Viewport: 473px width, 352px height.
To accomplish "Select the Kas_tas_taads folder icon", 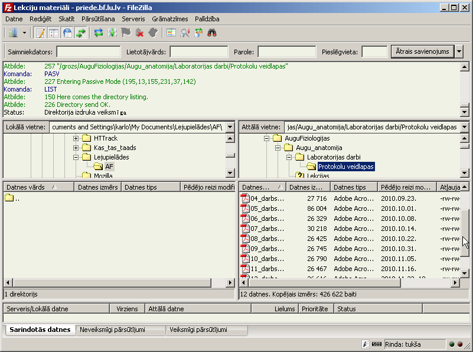I will [87, 148].
